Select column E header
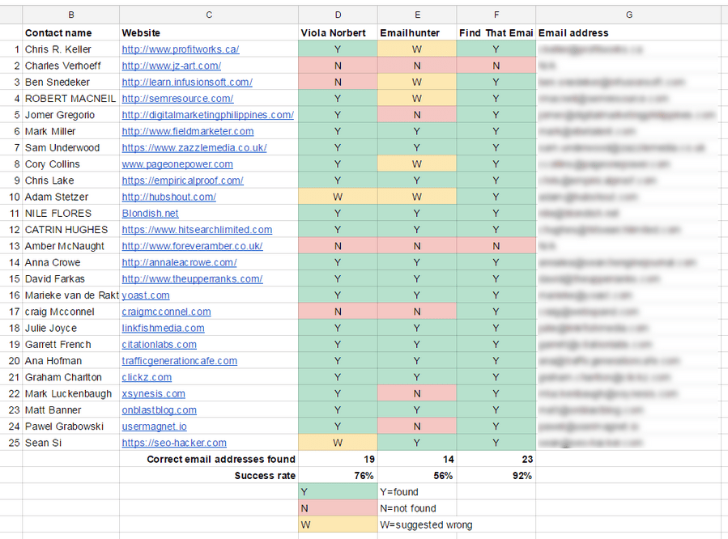This screenshot has height=539, width=728. [x=417, y=15]
